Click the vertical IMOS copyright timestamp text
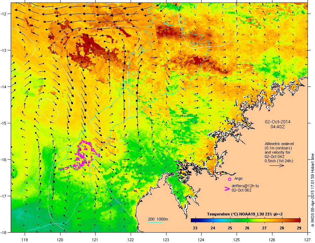Viewport: 315px width, 243px height. (312, 190)
